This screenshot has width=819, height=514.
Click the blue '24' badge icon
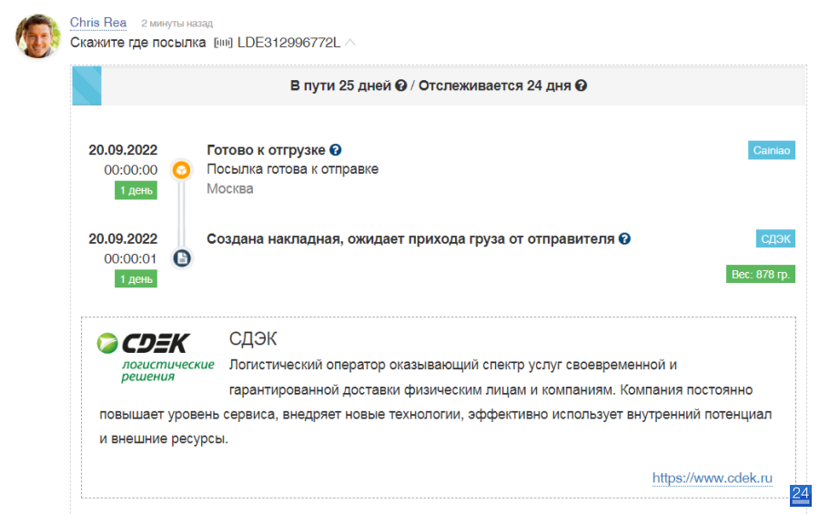[x=801, y=495]
